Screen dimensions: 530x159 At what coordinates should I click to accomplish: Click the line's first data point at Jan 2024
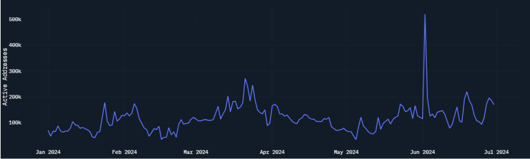[x=48, y=131]
